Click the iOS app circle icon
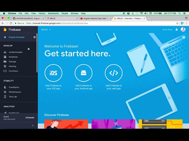The width and height of the screenshot is (189, 141). 53,73
